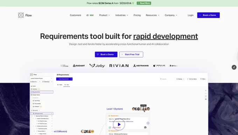
Task: Click the New Requirement button
Action: coord(63,79)
